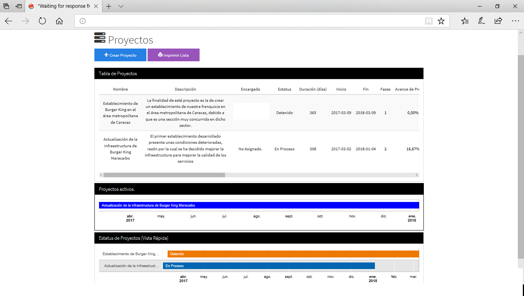Image resolution: width=524 pixels, height=296 pixels.
Task: Click the Avance de Pr column header
Action: tap(407, 89)
